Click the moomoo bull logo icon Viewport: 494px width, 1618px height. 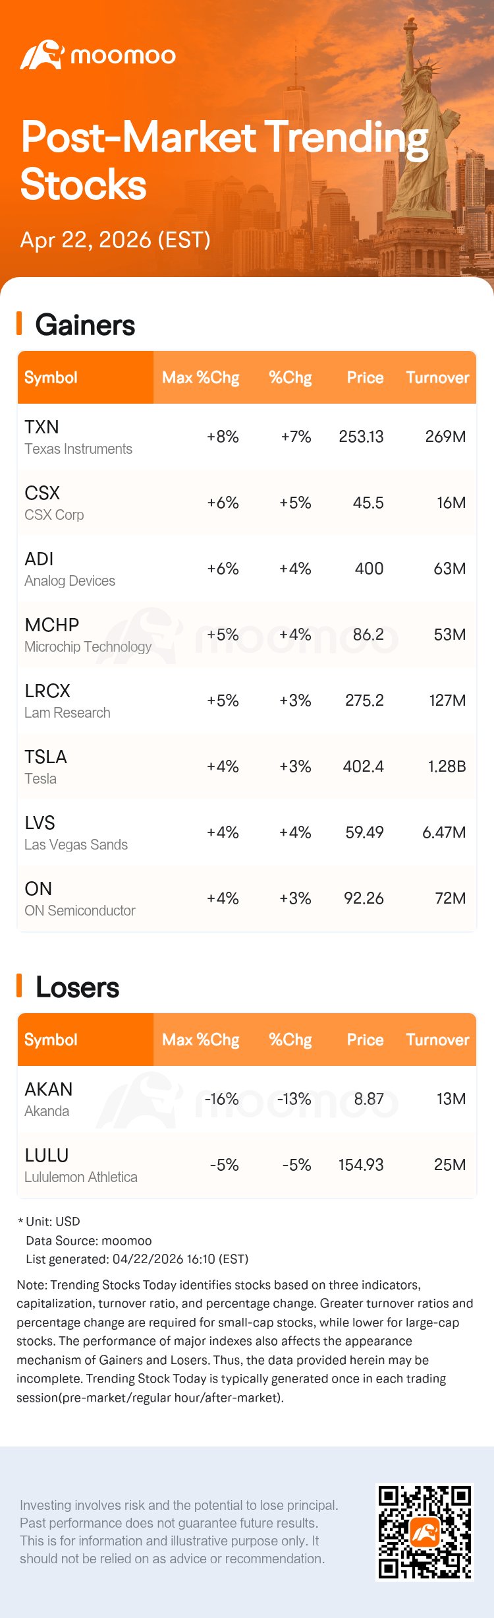[x=41, y=55]
